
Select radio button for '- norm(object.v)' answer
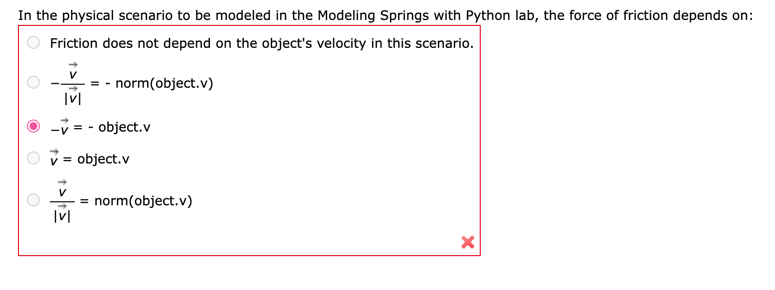tap(33, 82)
